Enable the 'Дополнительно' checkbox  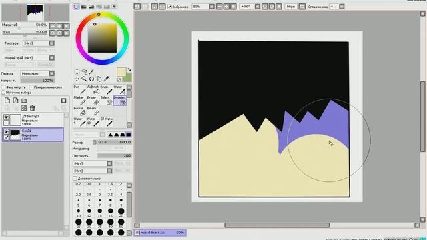tap(75, 179)
